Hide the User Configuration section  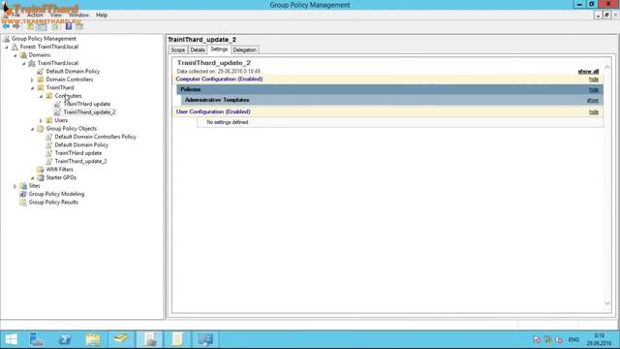coord(594,112)
